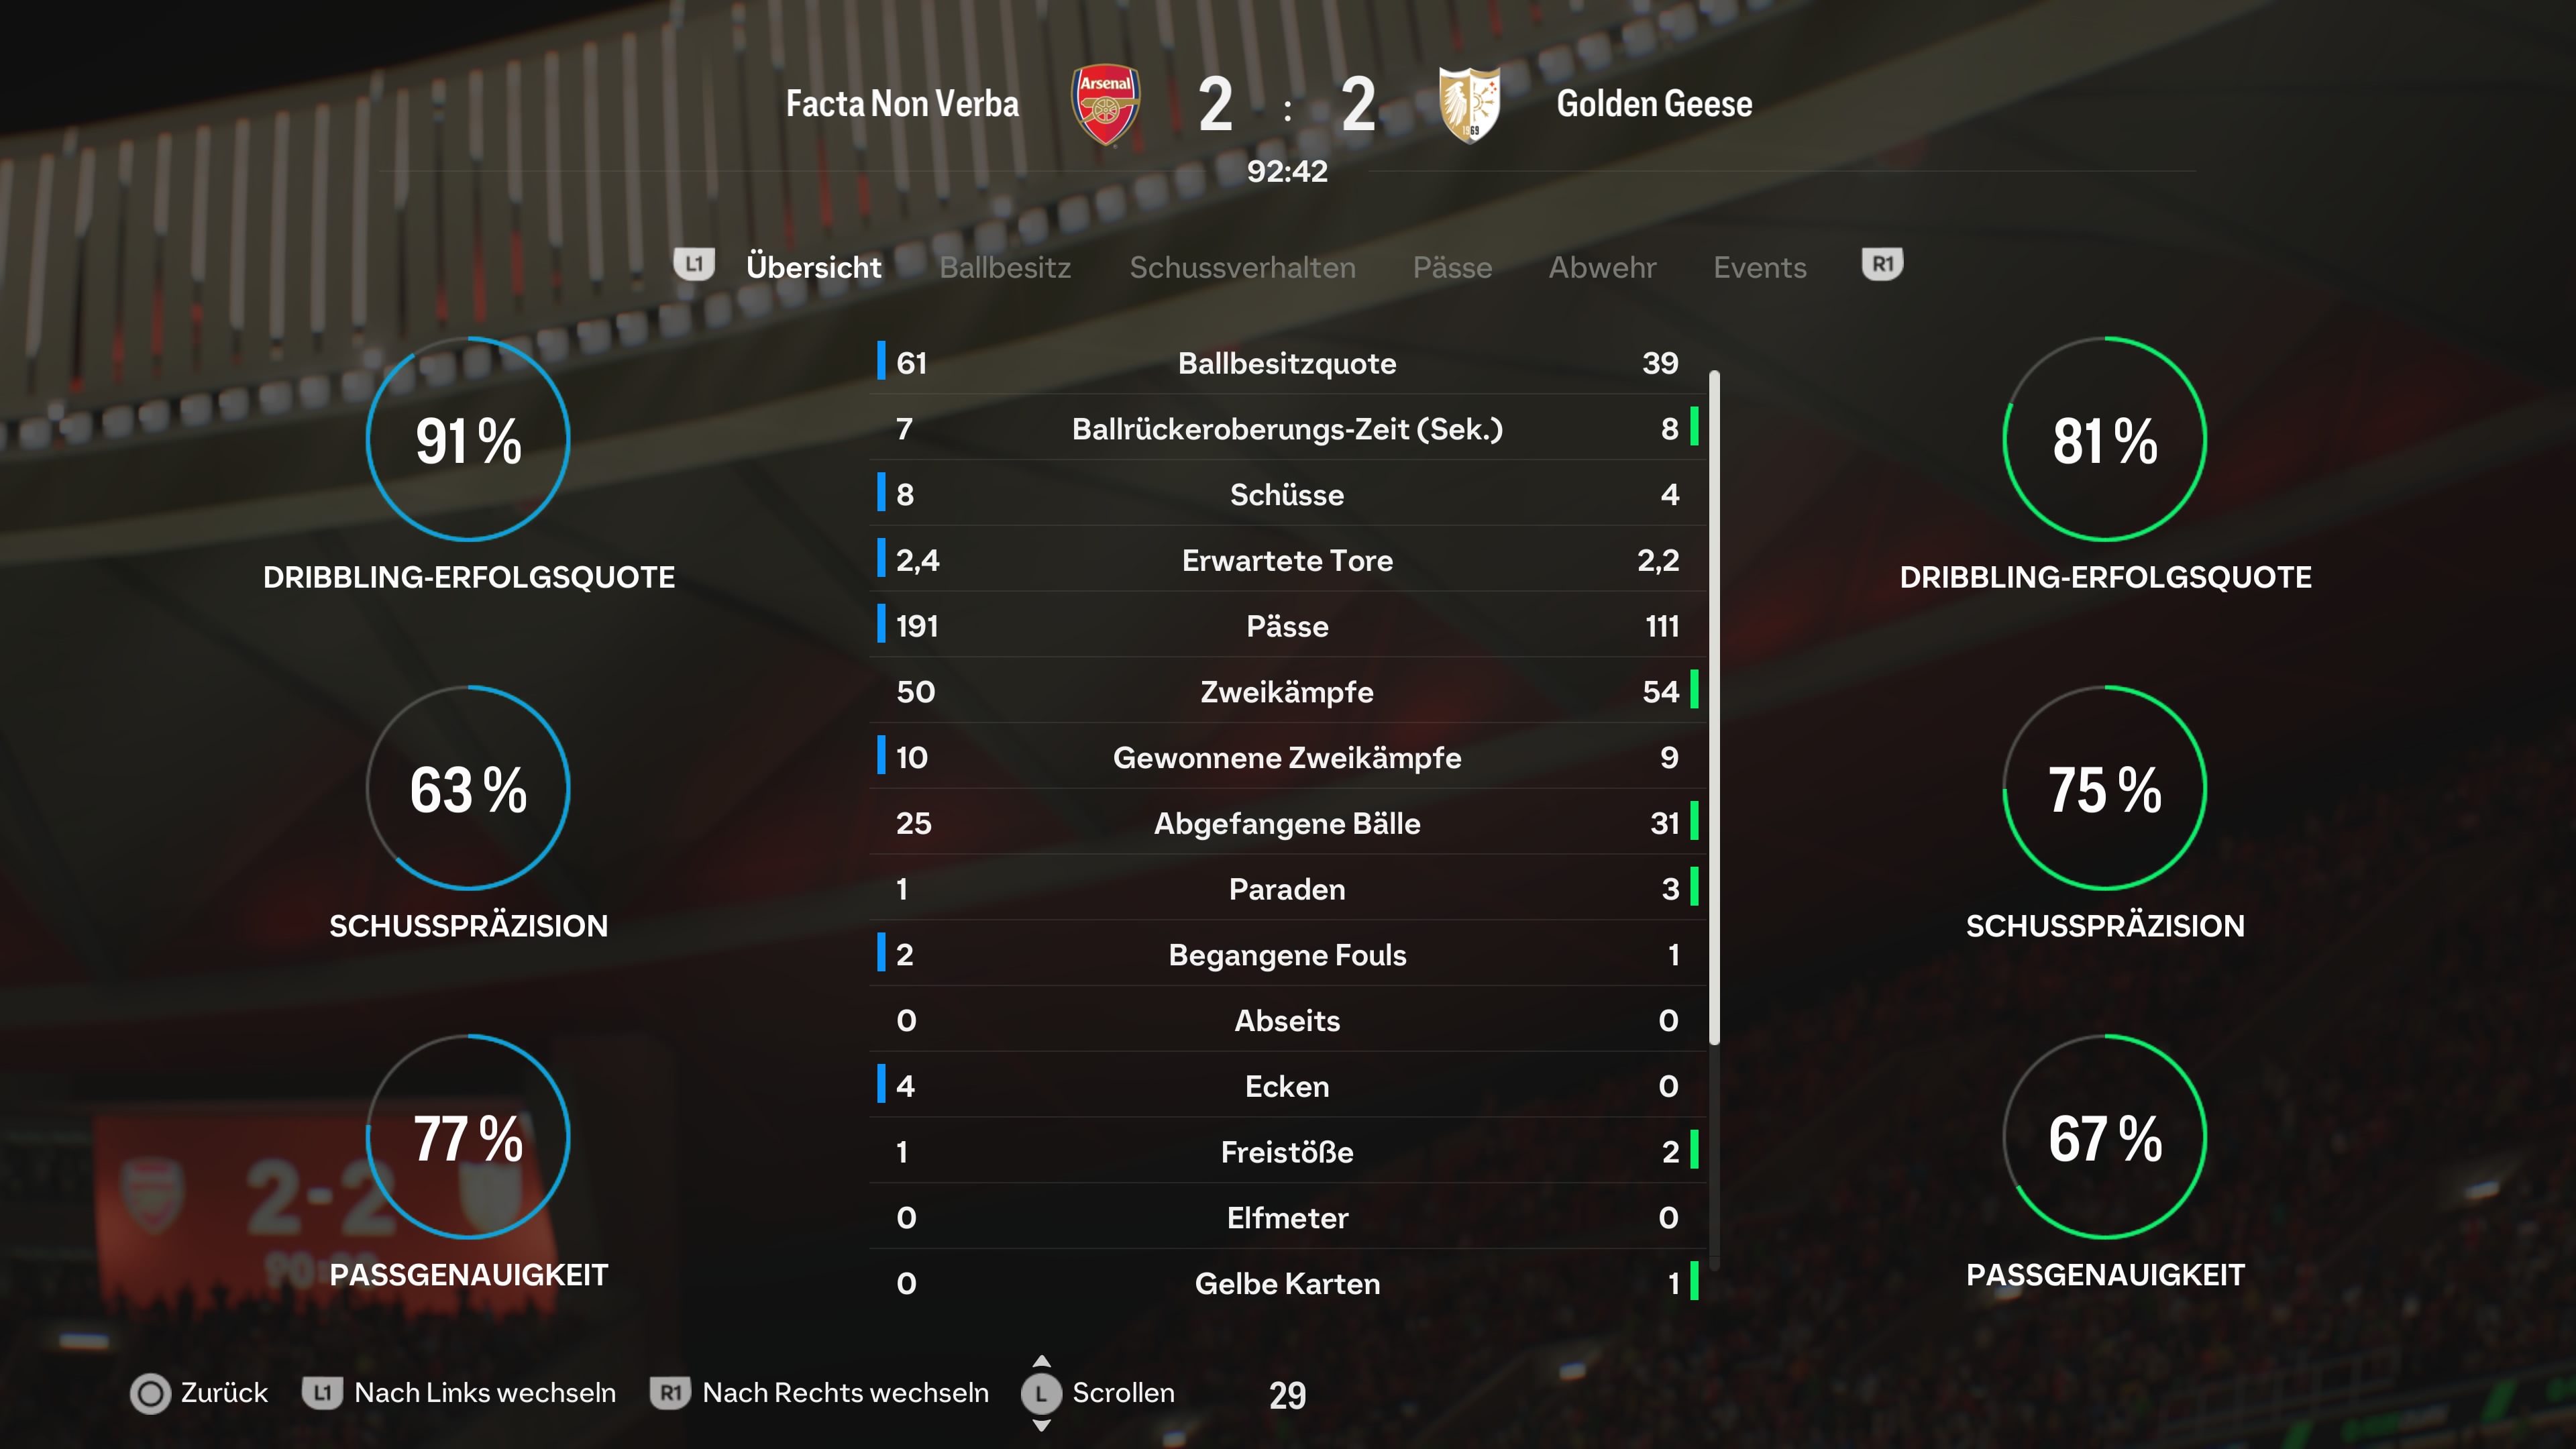Click the L-stick Scrollen icon

click(x=1040, y=1393)
